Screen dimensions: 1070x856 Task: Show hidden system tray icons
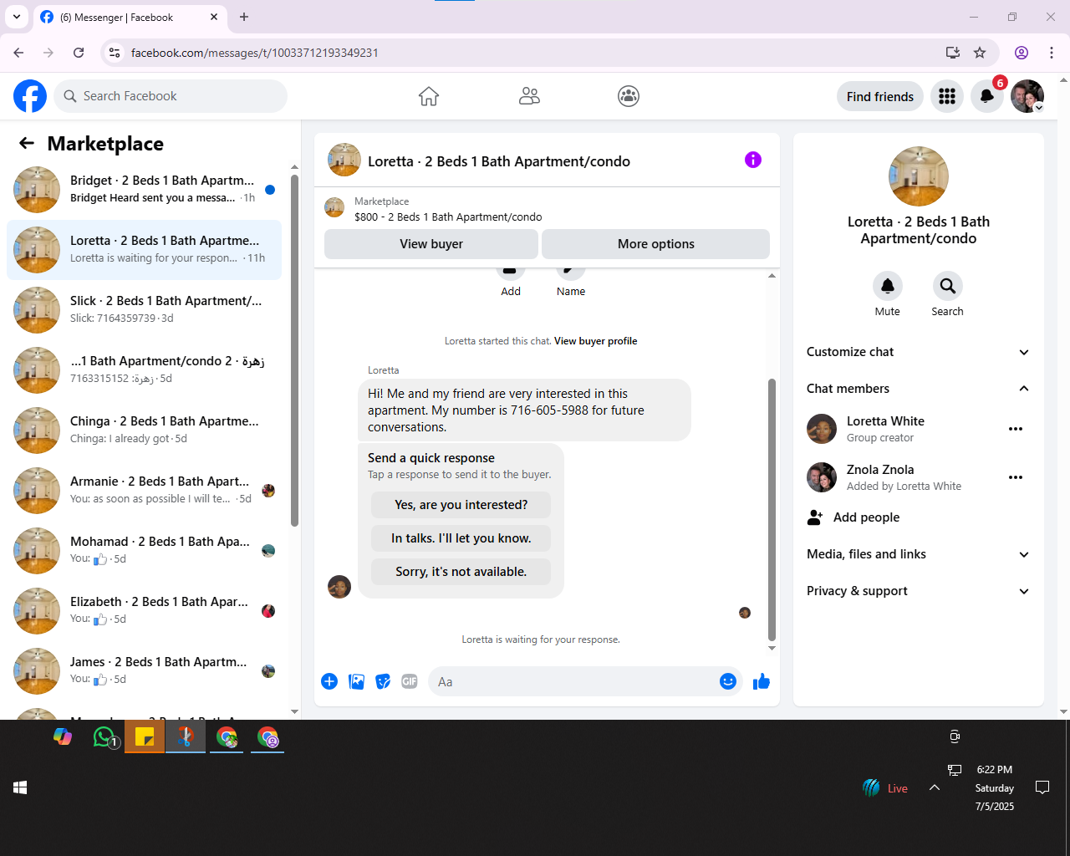point(935,787)
